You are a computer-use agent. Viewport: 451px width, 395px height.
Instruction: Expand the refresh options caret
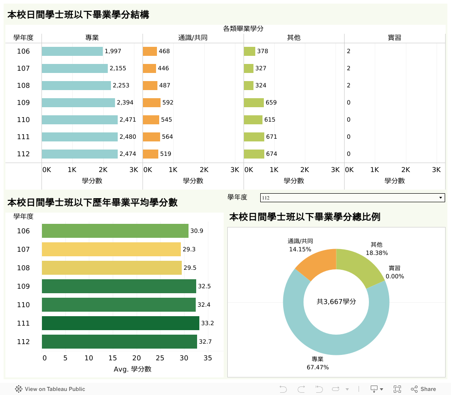tap(347, 390)
